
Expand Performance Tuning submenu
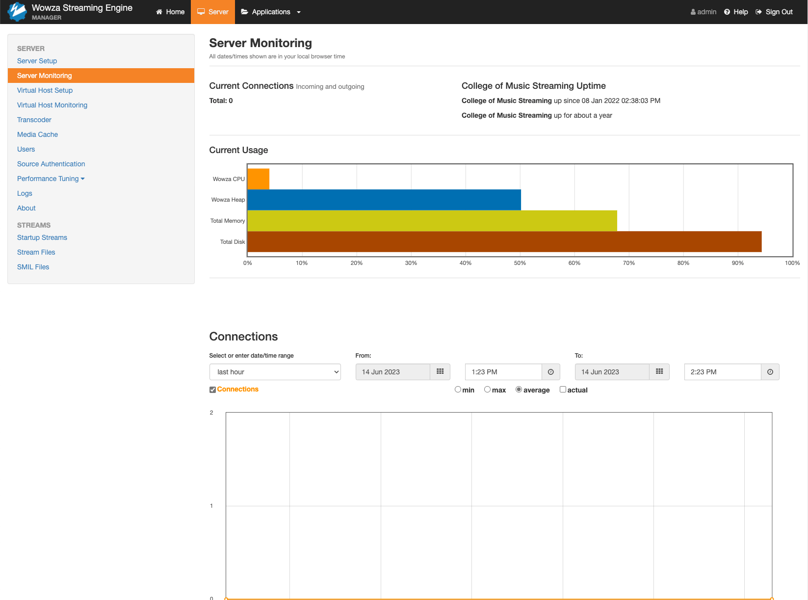[x=51, y=179]
